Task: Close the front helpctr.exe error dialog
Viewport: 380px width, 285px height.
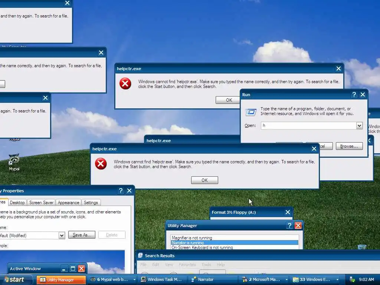Action: 314,148
